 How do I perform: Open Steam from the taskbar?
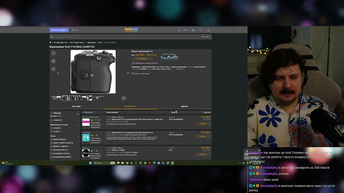point(131,163)
